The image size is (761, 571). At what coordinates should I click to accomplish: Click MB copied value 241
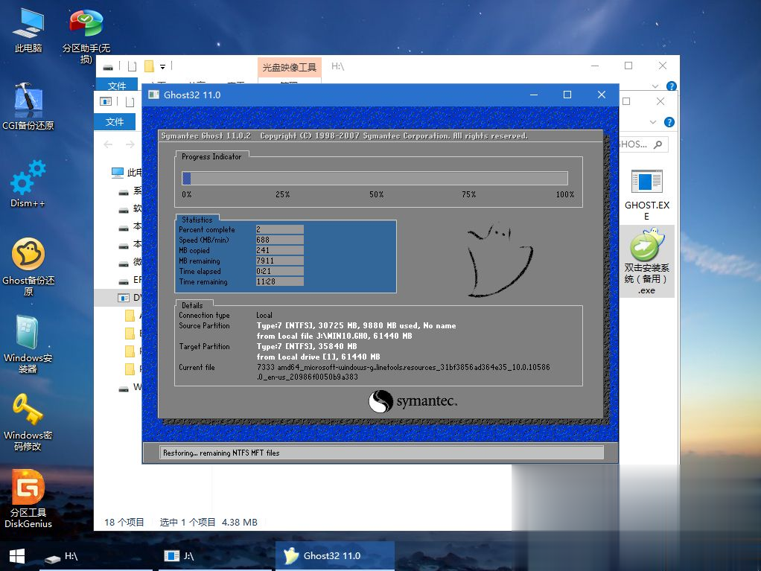point(279,250)
